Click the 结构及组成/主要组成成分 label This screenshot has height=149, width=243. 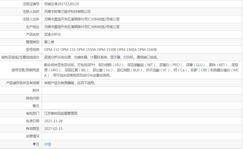click(20, 57)
